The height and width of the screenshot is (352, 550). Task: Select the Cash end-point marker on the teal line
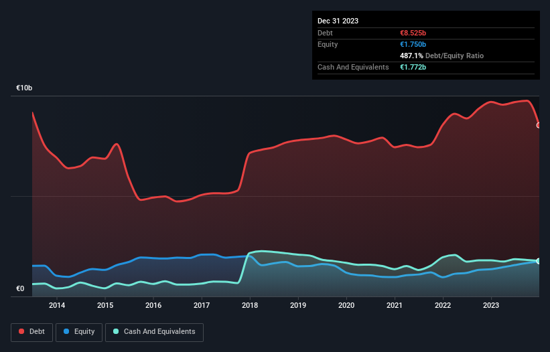[x=539, y=261]
